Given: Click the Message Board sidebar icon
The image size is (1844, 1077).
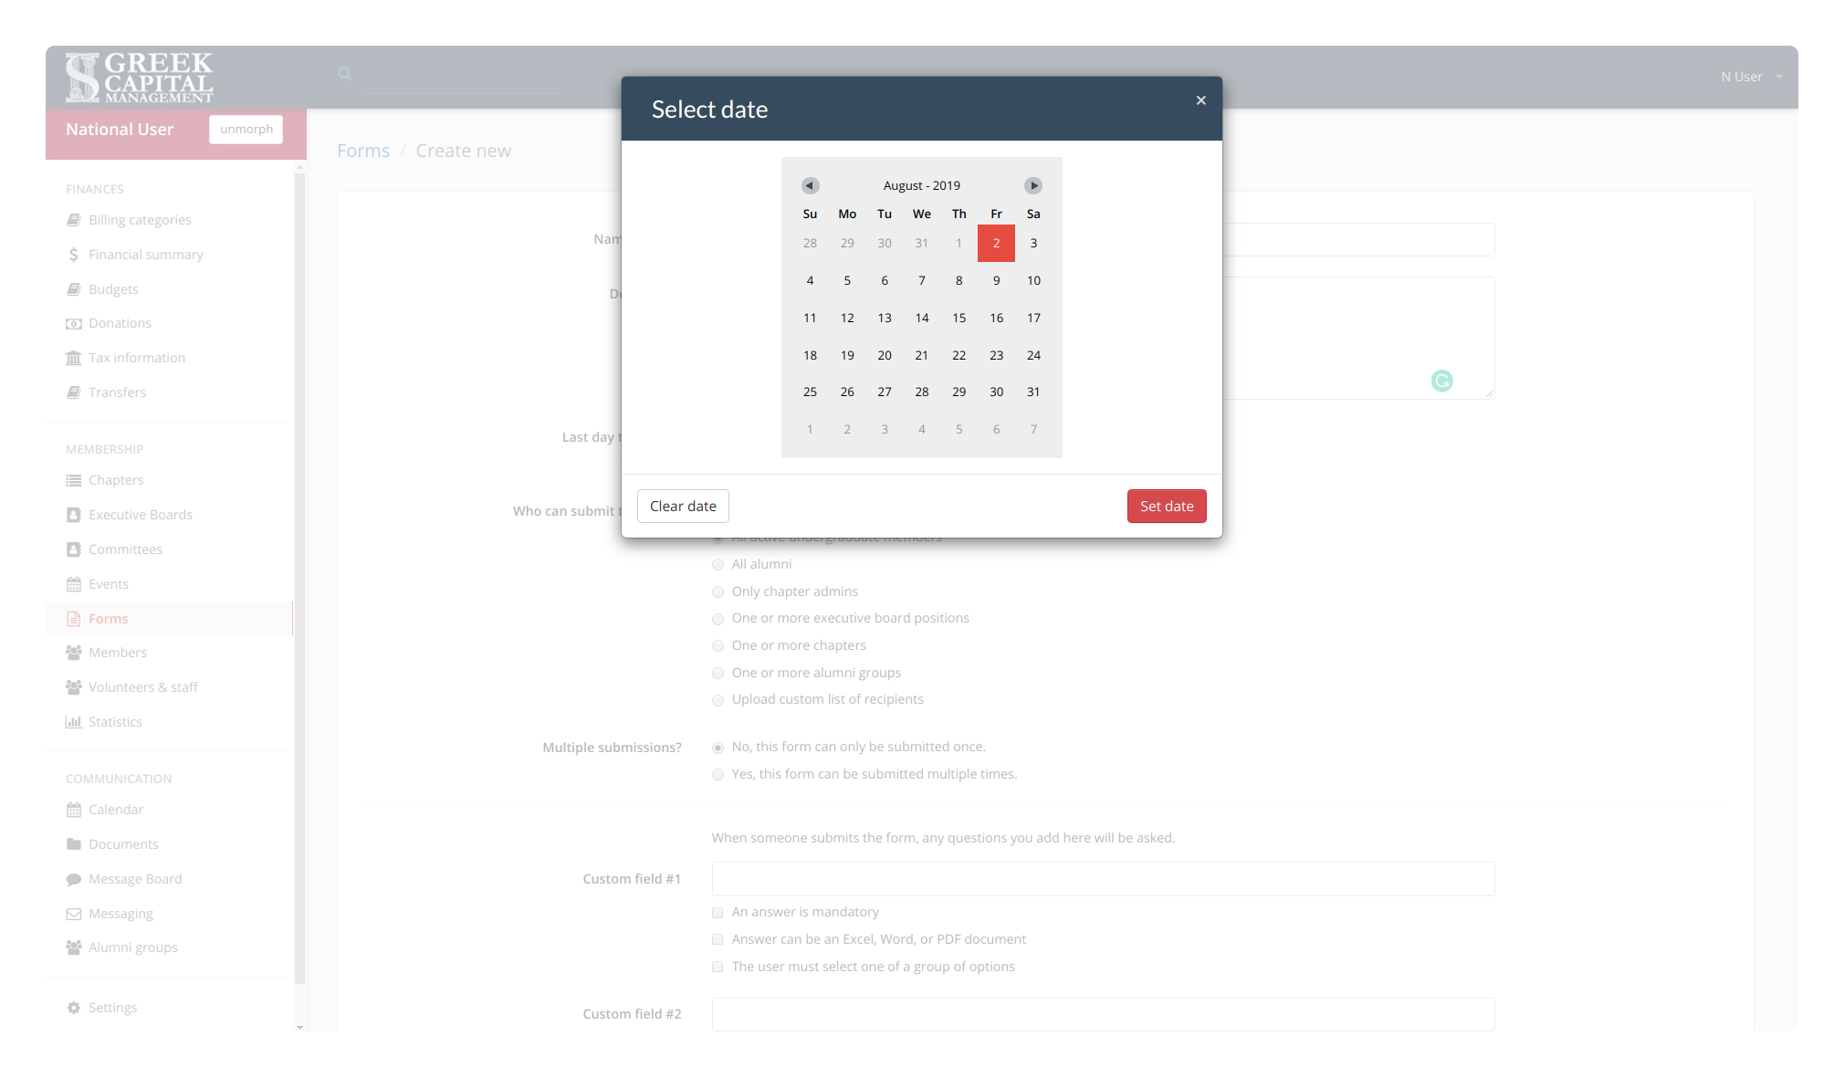Looking at the screenshot, I should pos(73,878).
